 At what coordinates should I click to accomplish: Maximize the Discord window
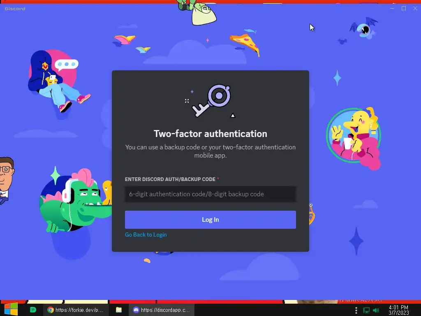point(404,8)
